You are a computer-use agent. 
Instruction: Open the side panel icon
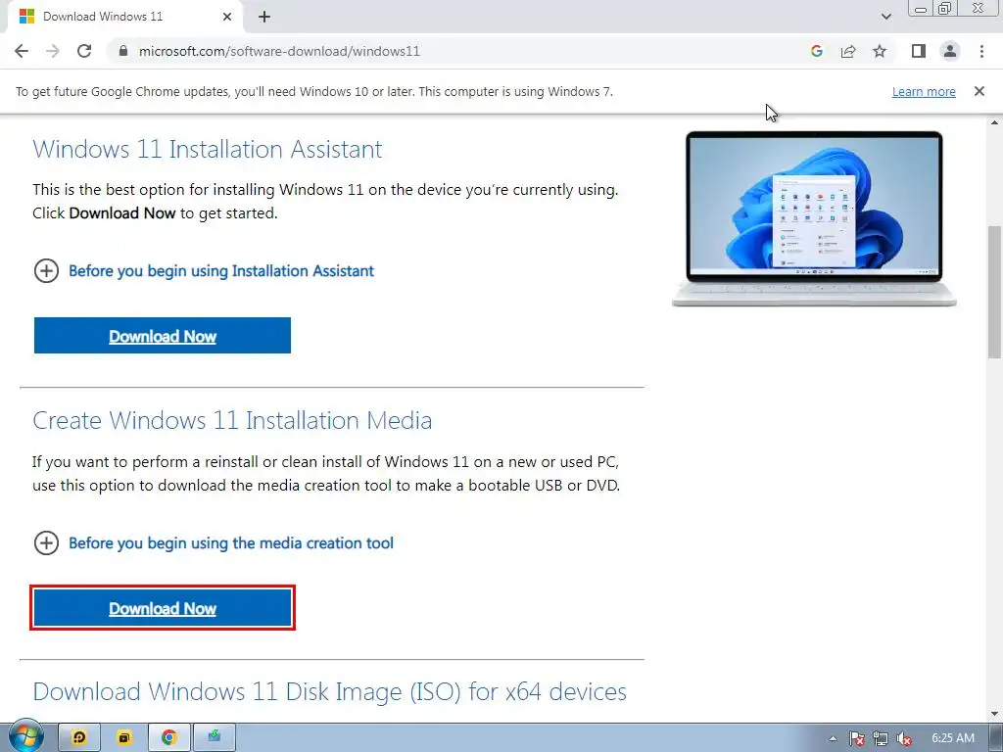[919, 51]
